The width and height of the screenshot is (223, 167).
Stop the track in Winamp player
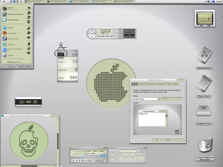tap(83, 160)
